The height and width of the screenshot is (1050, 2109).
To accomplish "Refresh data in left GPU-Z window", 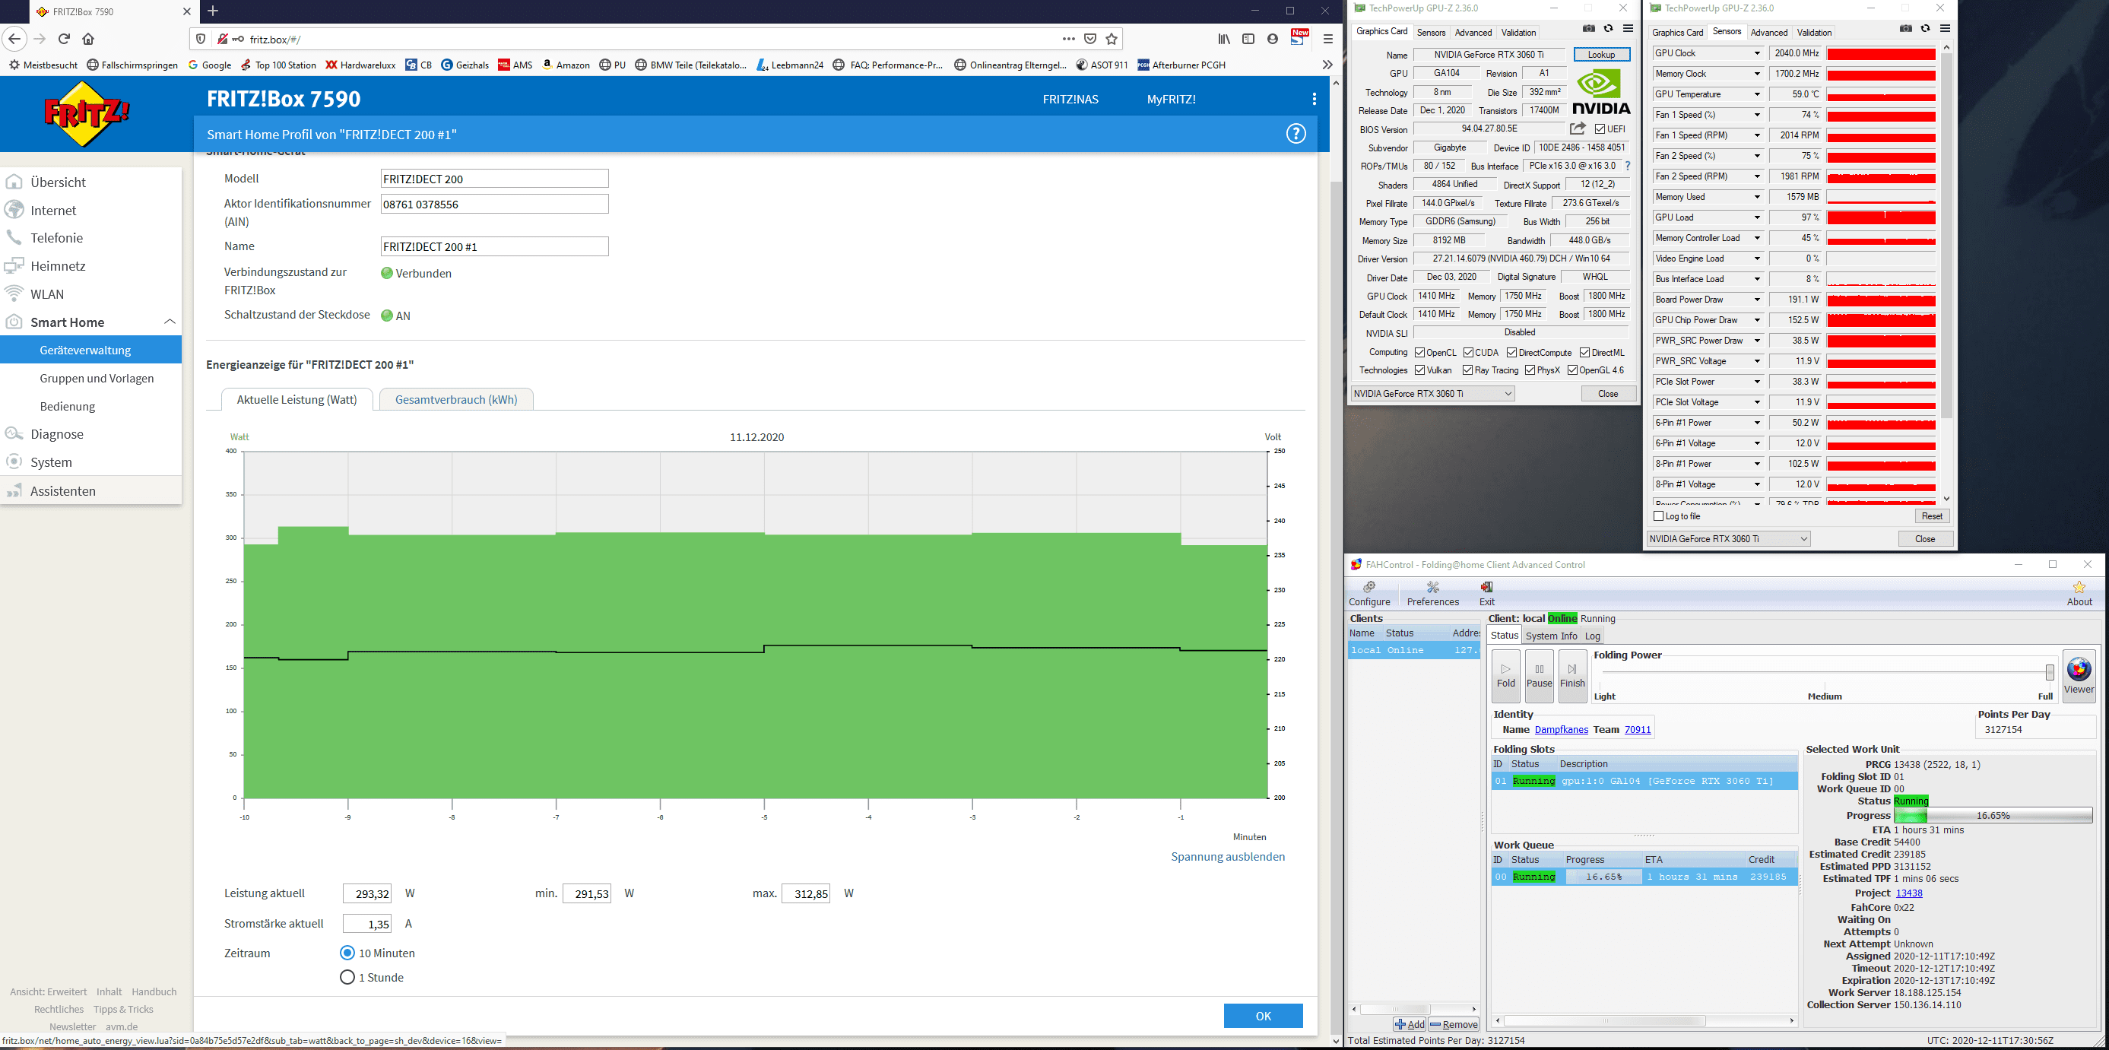I will (x=1608, y=29).
